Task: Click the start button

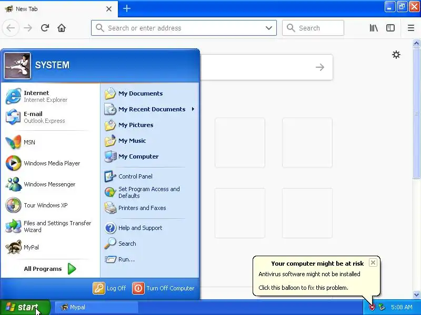Action: point(25,307)
